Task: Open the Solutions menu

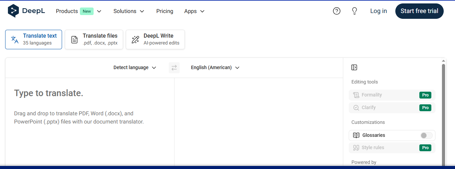Action: click(x=129, y=11)
